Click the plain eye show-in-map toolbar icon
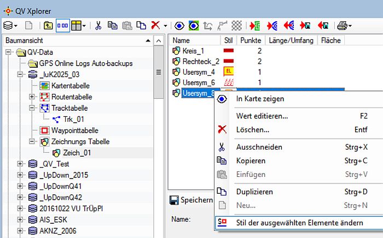Screen dimensions: 383x238 point(179,26)
